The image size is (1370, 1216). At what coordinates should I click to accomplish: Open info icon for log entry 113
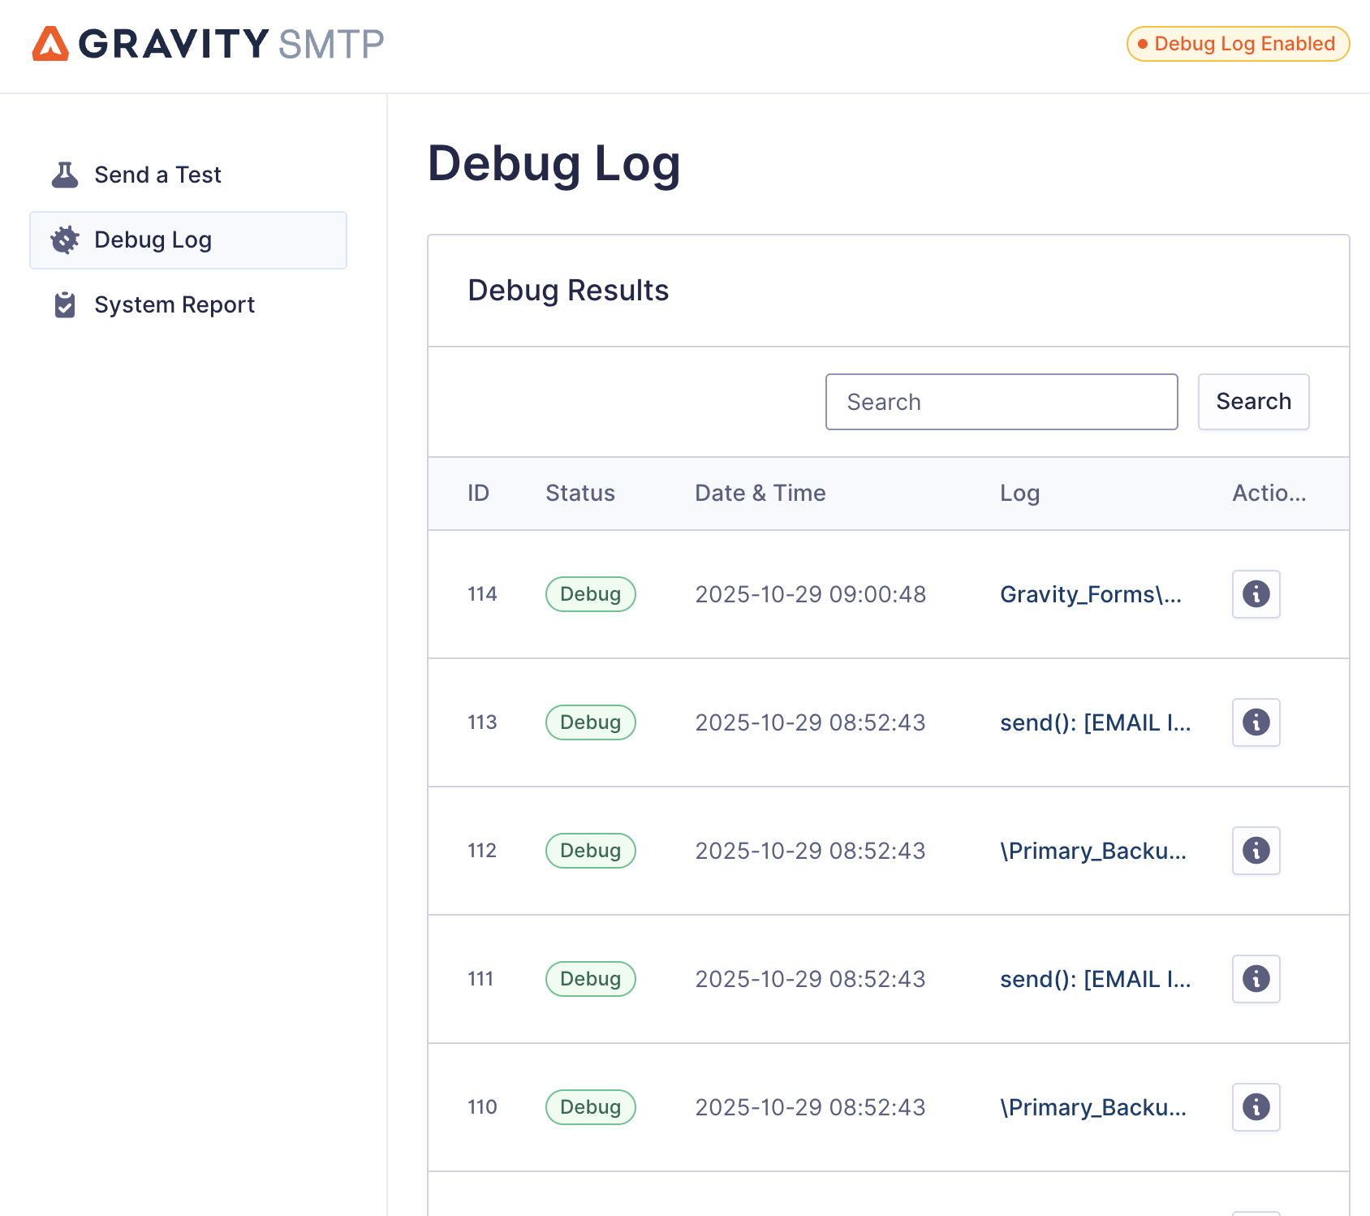point(1256,722)
